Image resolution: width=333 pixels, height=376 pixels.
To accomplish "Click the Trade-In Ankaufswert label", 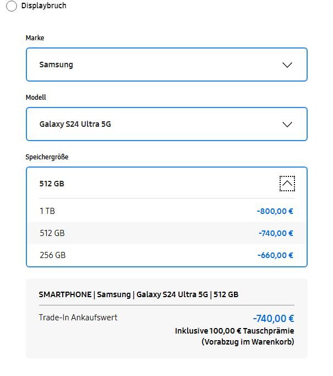I will pyautogui.click(x=78, y=318).
